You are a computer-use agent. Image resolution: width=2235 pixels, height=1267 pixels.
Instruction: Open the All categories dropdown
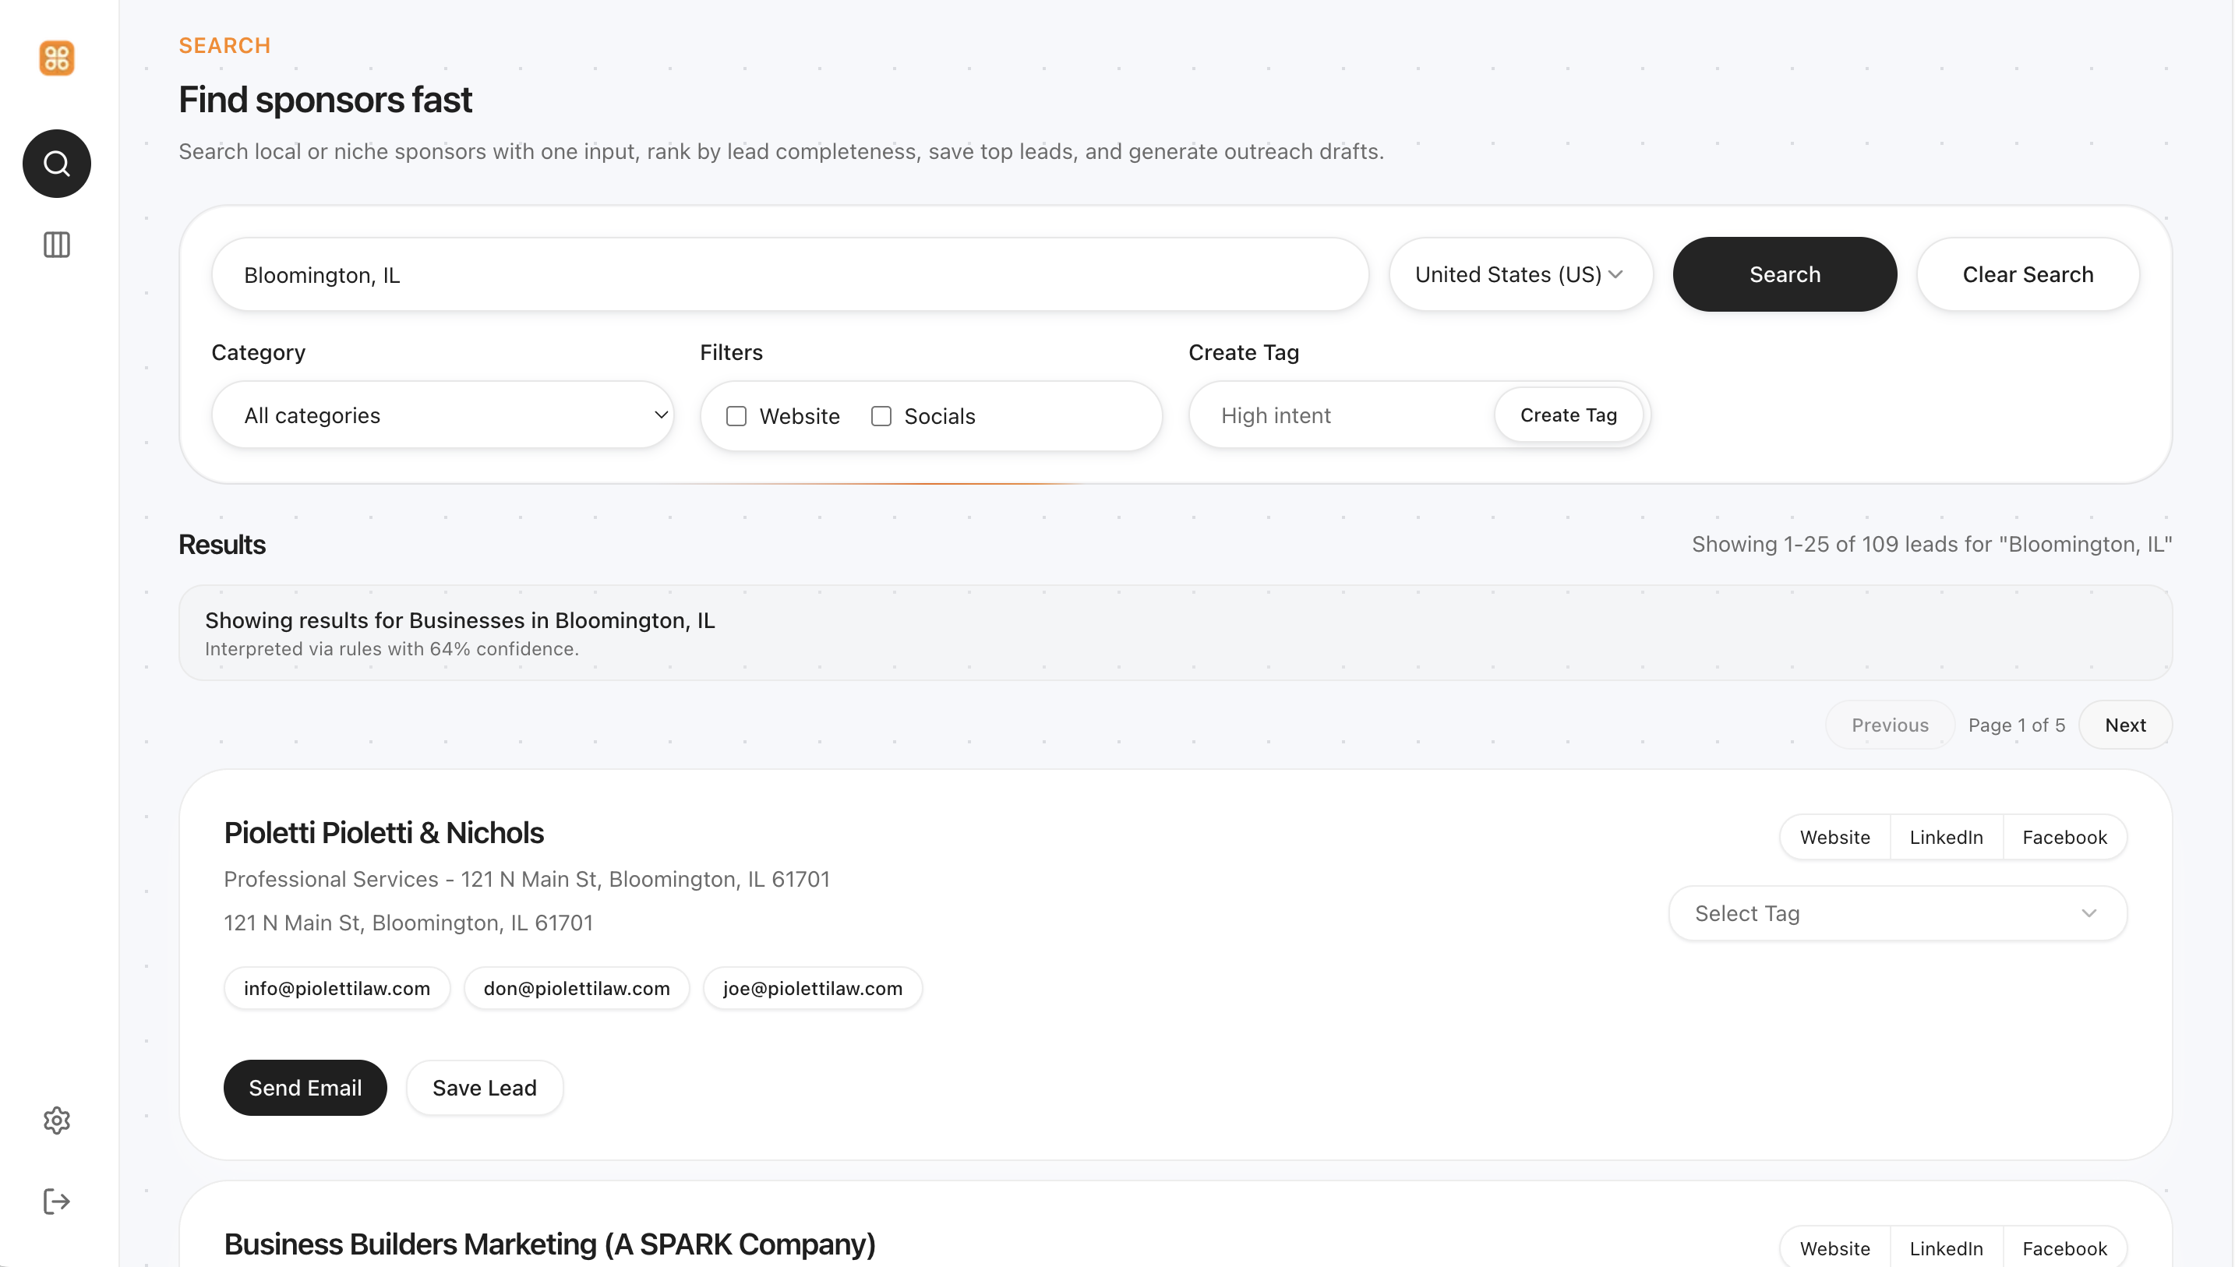pyautogui.click(x=443, y=415)
